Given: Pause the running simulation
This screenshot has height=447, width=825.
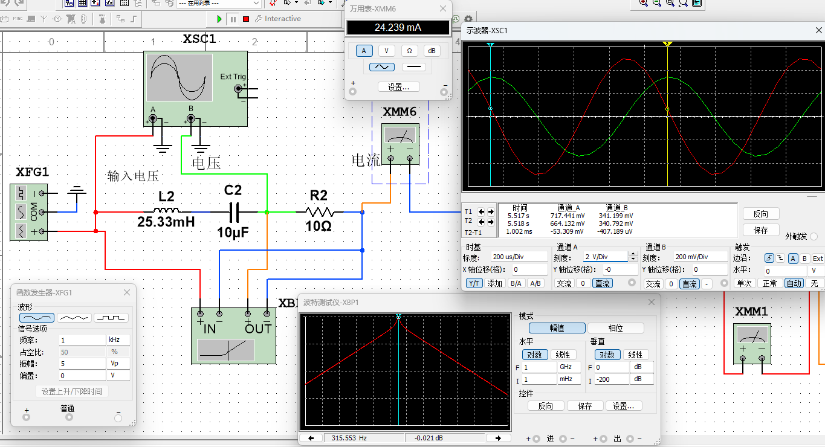Looking at the screenshot, I should pyautogui.click(x=233, y=19).
